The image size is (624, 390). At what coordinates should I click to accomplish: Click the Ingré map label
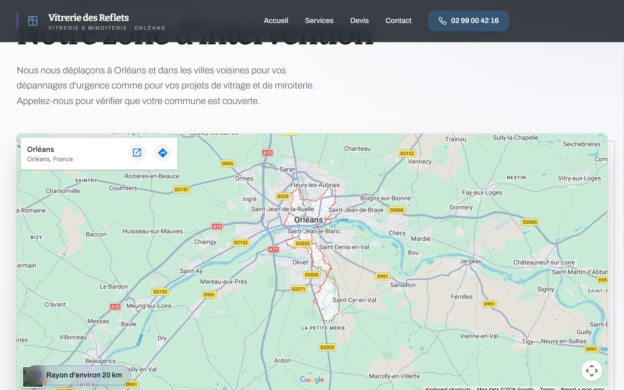coord(250,199)
